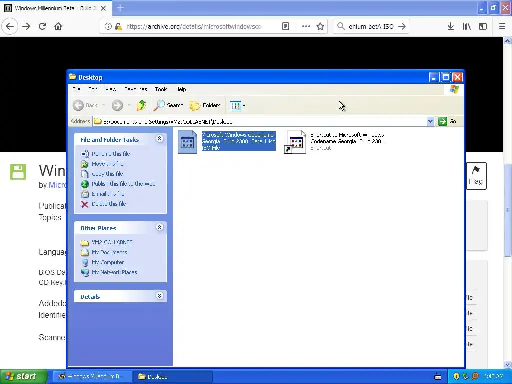Click the orange magnifier tray icon
The width and height of the screenshot is (512, 384).
pyautogui.click(x=475, y=376)
